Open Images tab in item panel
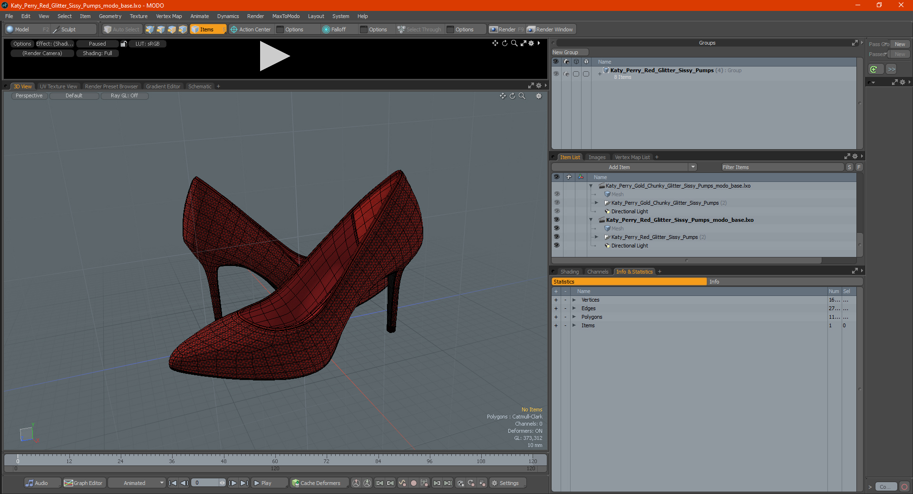 597,157
